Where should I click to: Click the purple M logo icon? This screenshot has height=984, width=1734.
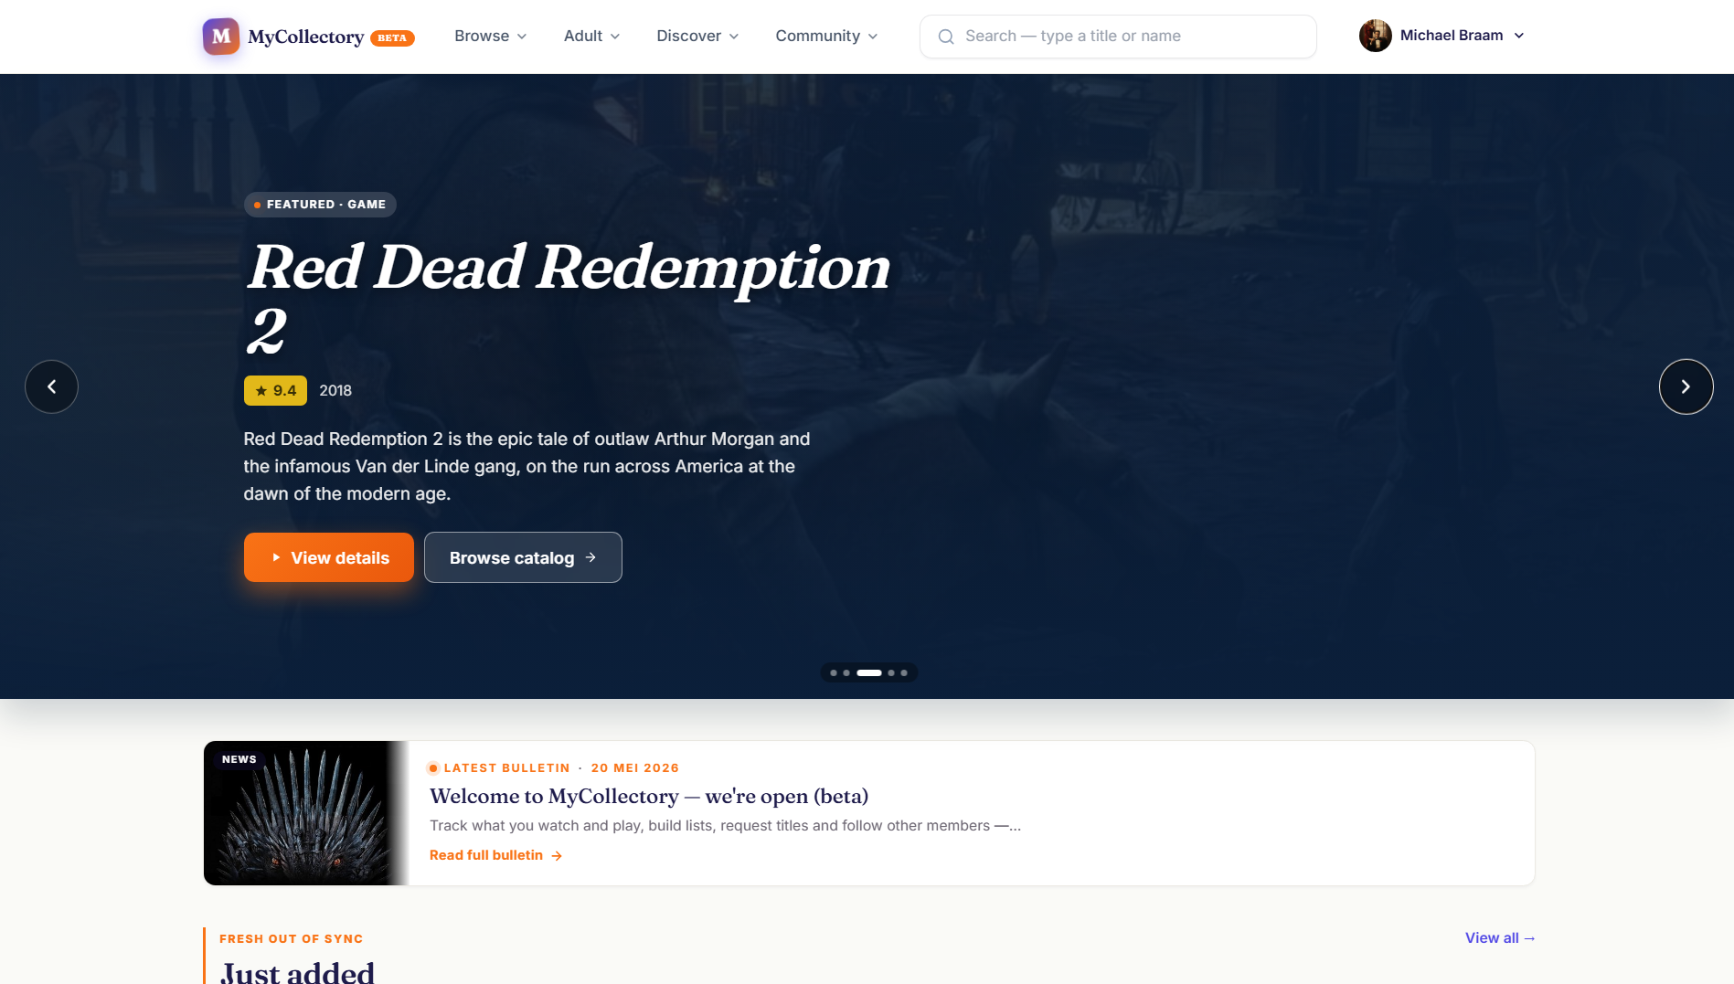pos(221,37)
